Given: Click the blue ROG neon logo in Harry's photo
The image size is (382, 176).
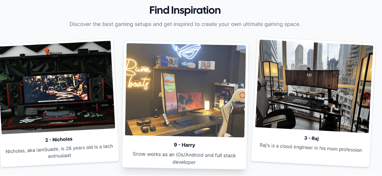Looking at the screenshot, I should point(187,51).
